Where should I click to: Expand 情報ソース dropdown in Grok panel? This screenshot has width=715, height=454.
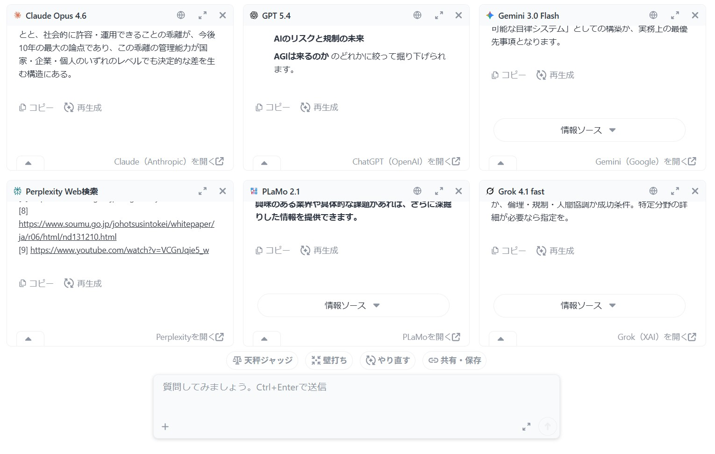pyautogui.click(x=589, y=306)
